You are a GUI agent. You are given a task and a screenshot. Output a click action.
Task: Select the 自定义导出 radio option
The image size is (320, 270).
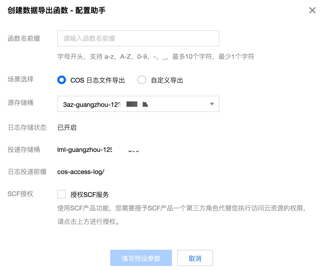(142, 80)
